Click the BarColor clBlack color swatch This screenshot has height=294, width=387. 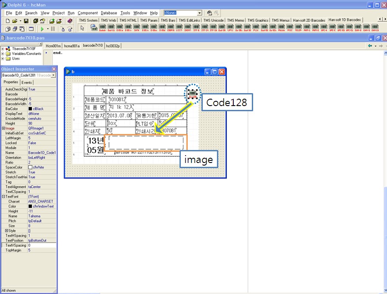30,109
